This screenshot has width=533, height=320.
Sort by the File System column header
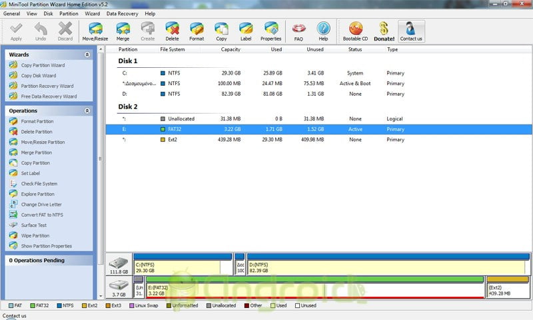pyautogui.click(x=173, y=49)
